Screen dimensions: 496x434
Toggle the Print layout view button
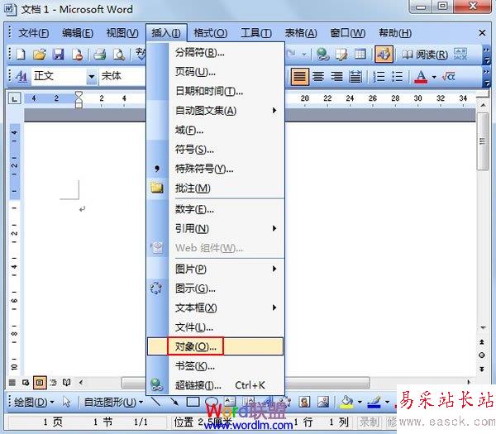coord(40,383)
